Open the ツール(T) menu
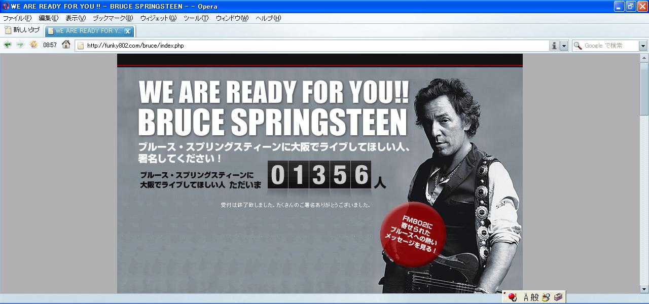The width and height of the screenshot is (649, 304). pyautogui.click(x=196, y=18)
